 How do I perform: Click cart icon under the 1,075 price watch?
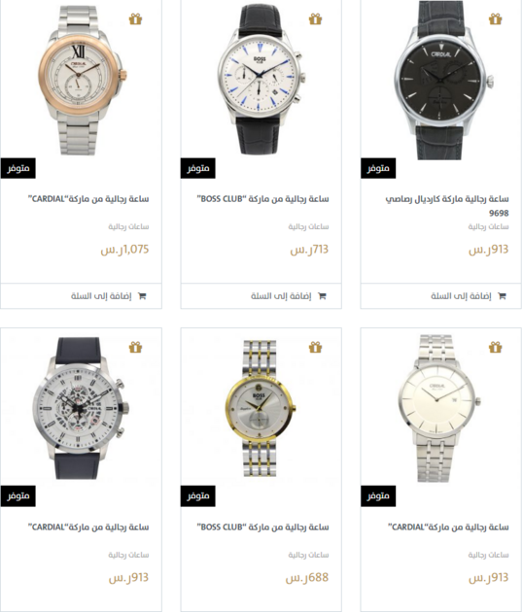click(142, 296)
